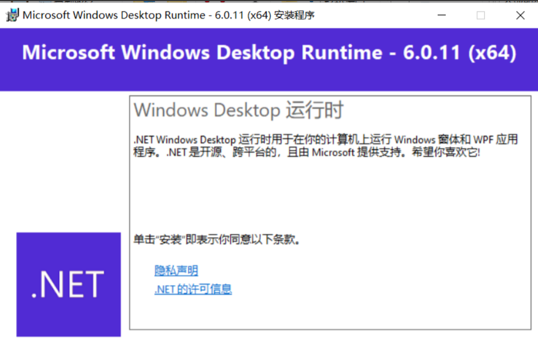
Task: Minimize the installer window
Action: click(x=442, y=15)
